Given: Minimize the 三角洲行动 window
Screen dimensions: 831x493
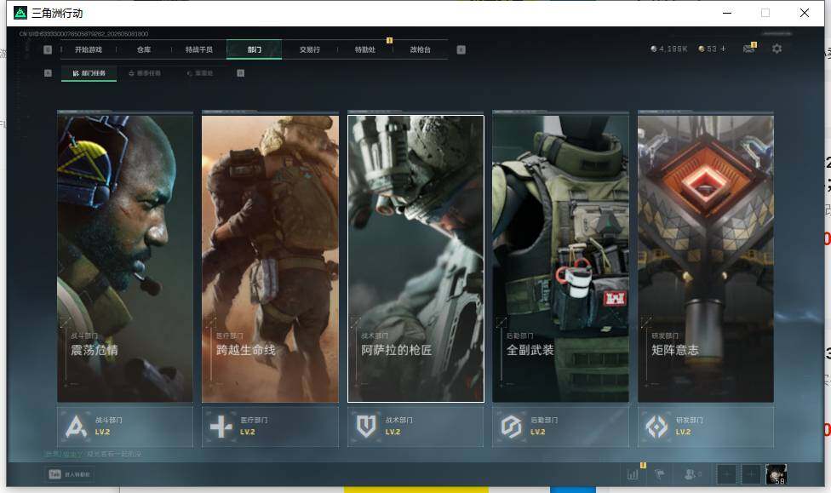Looking at the screenshot, I should click(727, 13).
